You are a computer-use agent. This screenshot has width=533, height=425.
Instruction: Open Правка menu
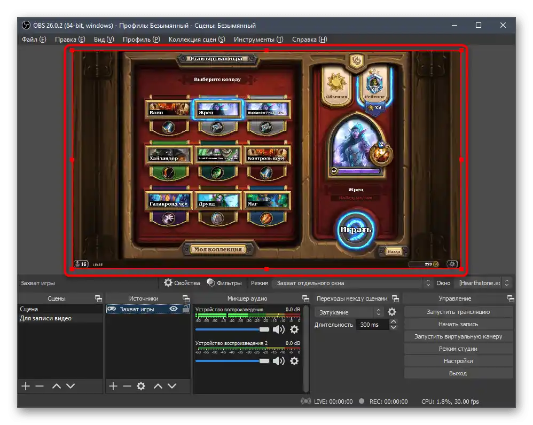click(70, 40)
